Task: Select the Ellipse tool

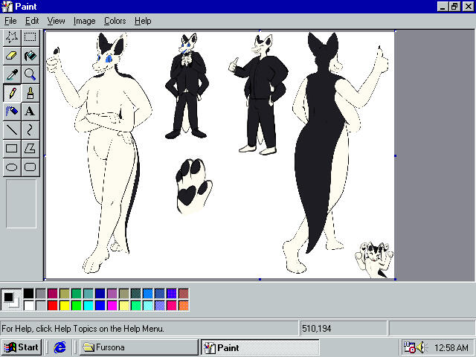Action: (x=12, y=167)
